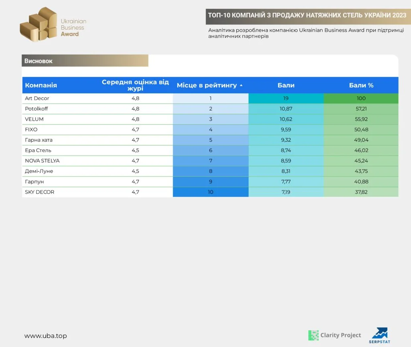Click ranking place 4 cell
This screenshot has width=411, height=347.
click(211, 129)
